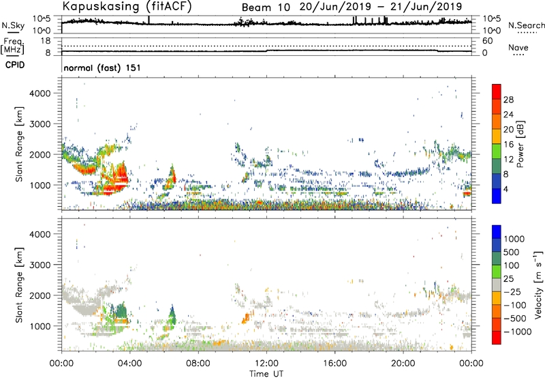Image resolution: width=545 pixels, height=378 pixels.
Task: Click the 08:00 time tick label
Action: (x=198, y=364)
